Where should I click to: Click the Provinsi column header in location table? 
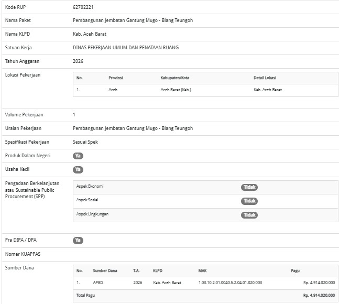coord(115,78)
